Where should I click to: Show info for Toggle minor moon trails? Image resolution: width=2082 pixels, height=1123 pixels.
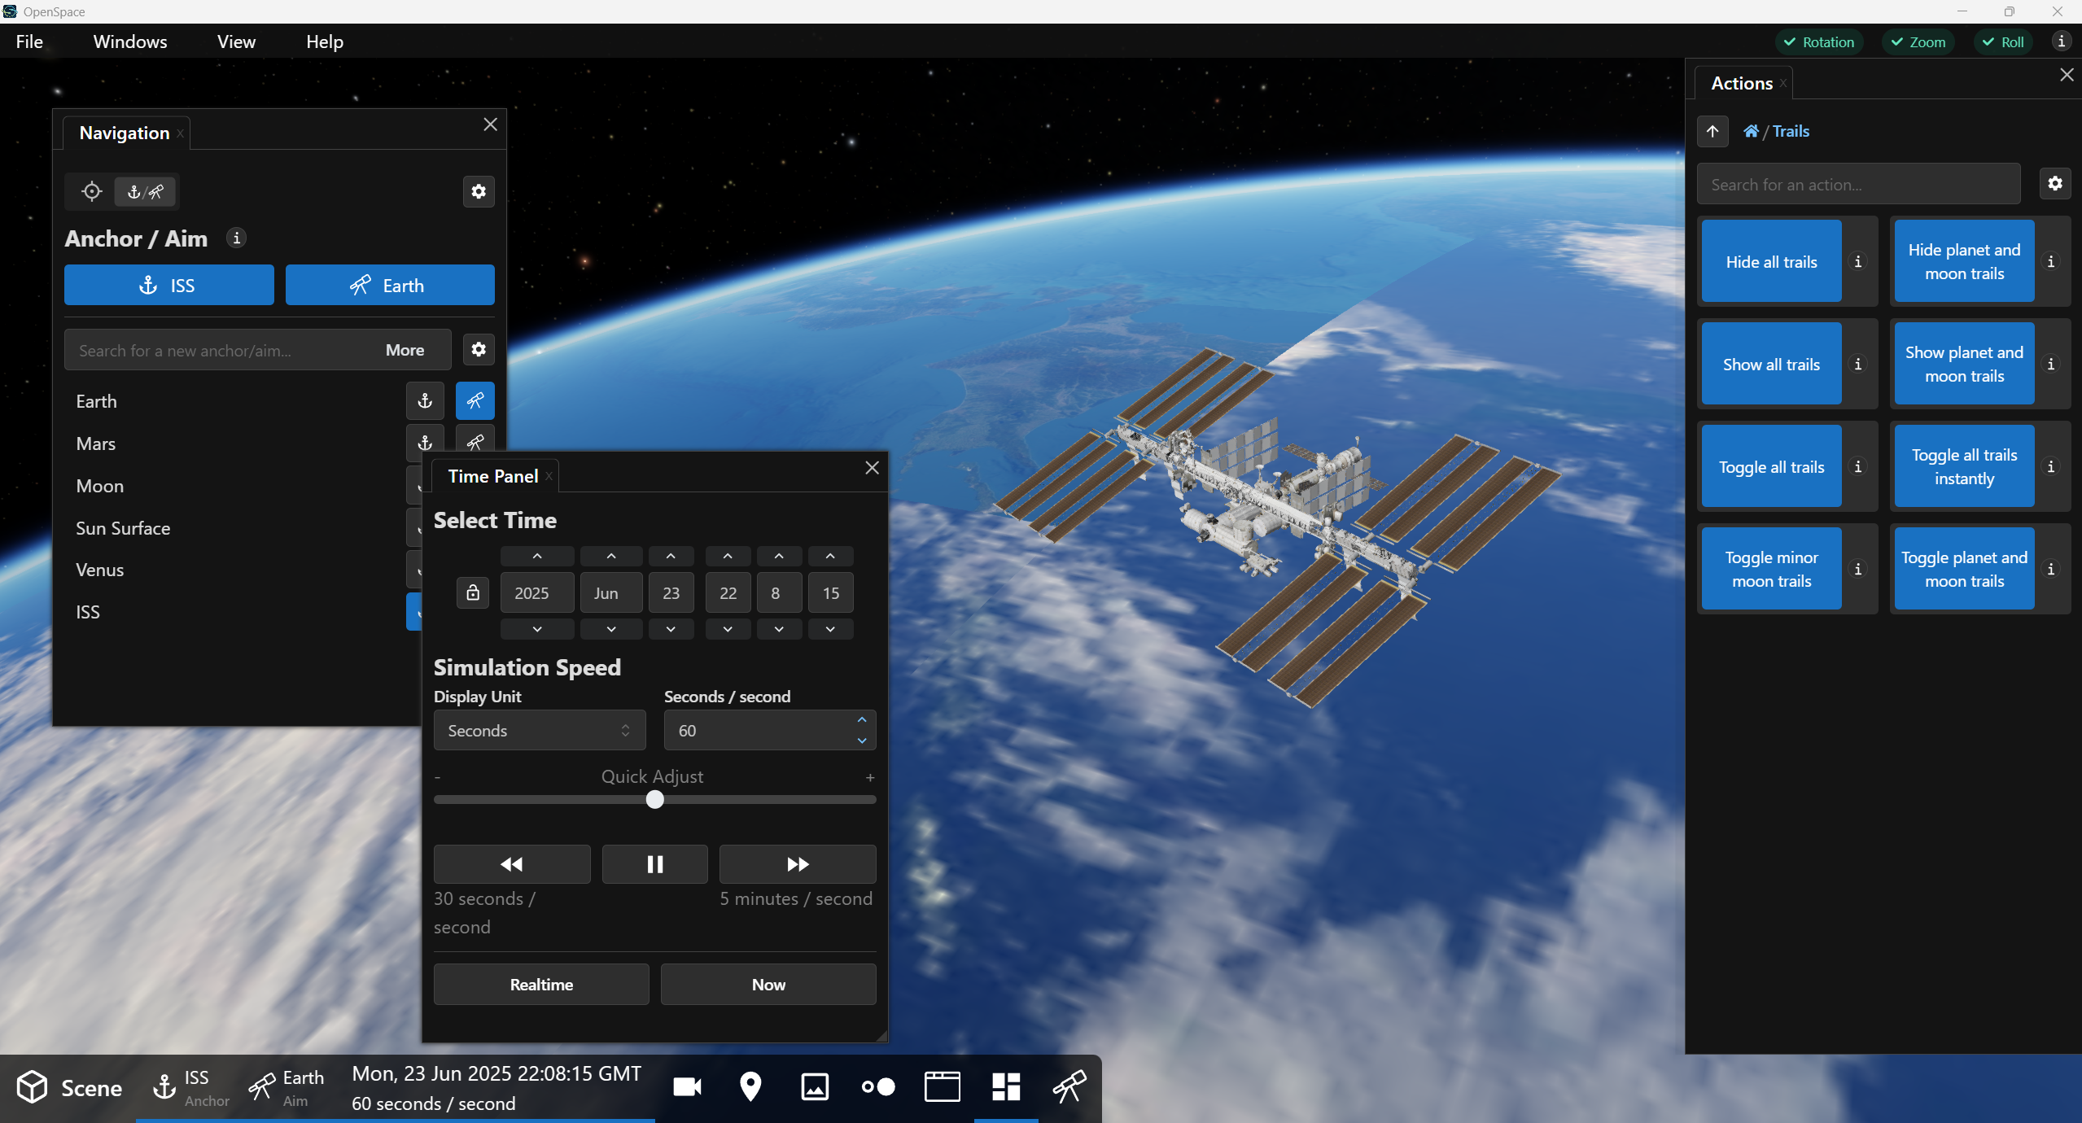(1858, 569)
